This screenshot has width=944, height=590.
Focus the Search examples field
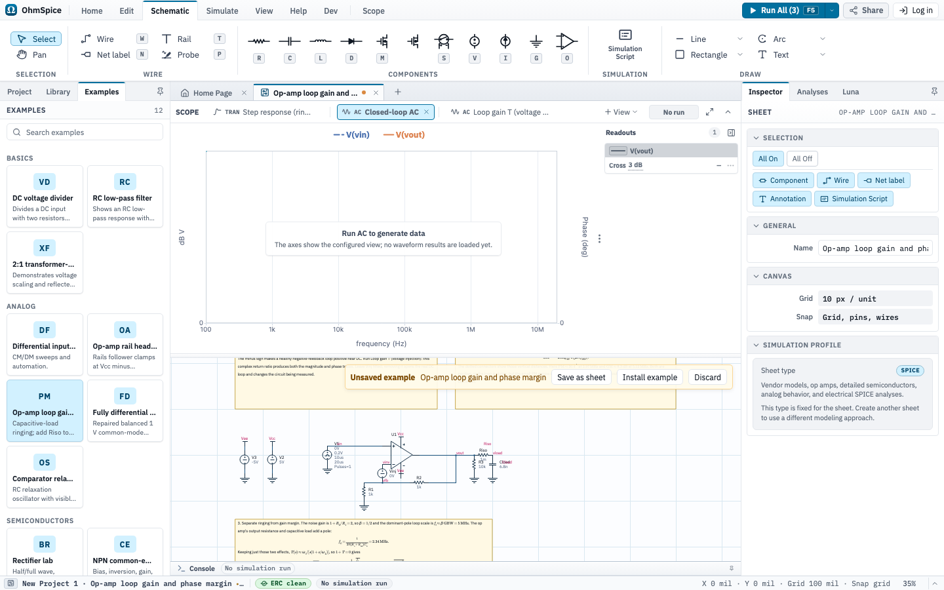coord(85,132)
